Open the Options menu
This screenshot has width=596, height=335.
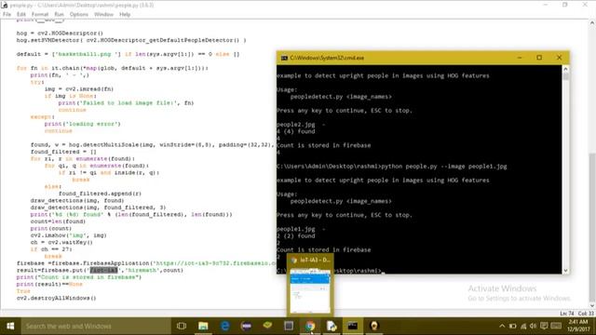click(78, 15)
